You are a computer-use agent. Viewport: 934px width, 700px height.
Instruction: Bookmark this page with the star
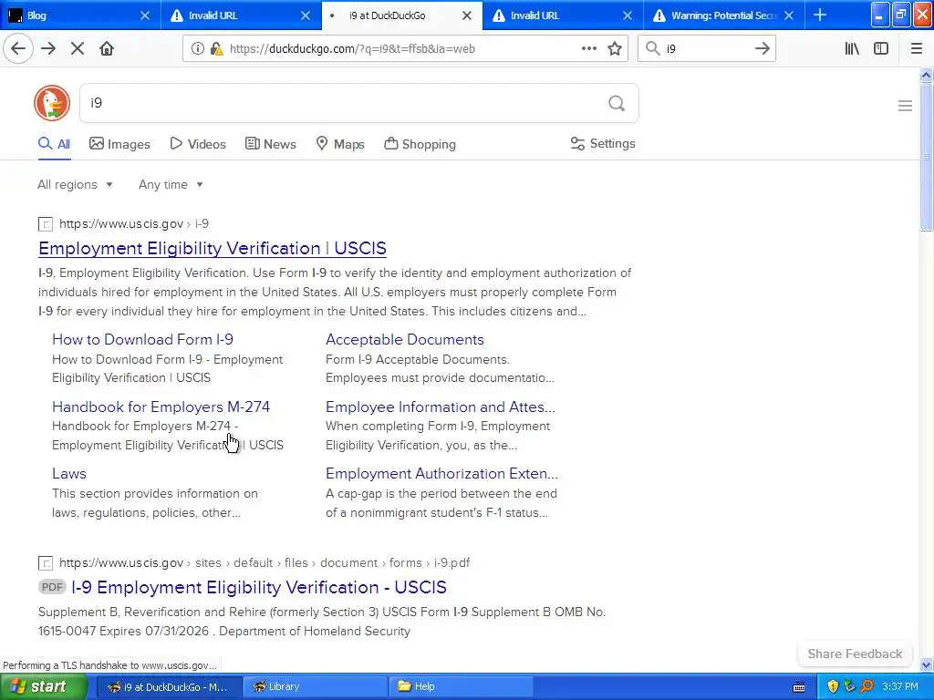coord(615,49)
